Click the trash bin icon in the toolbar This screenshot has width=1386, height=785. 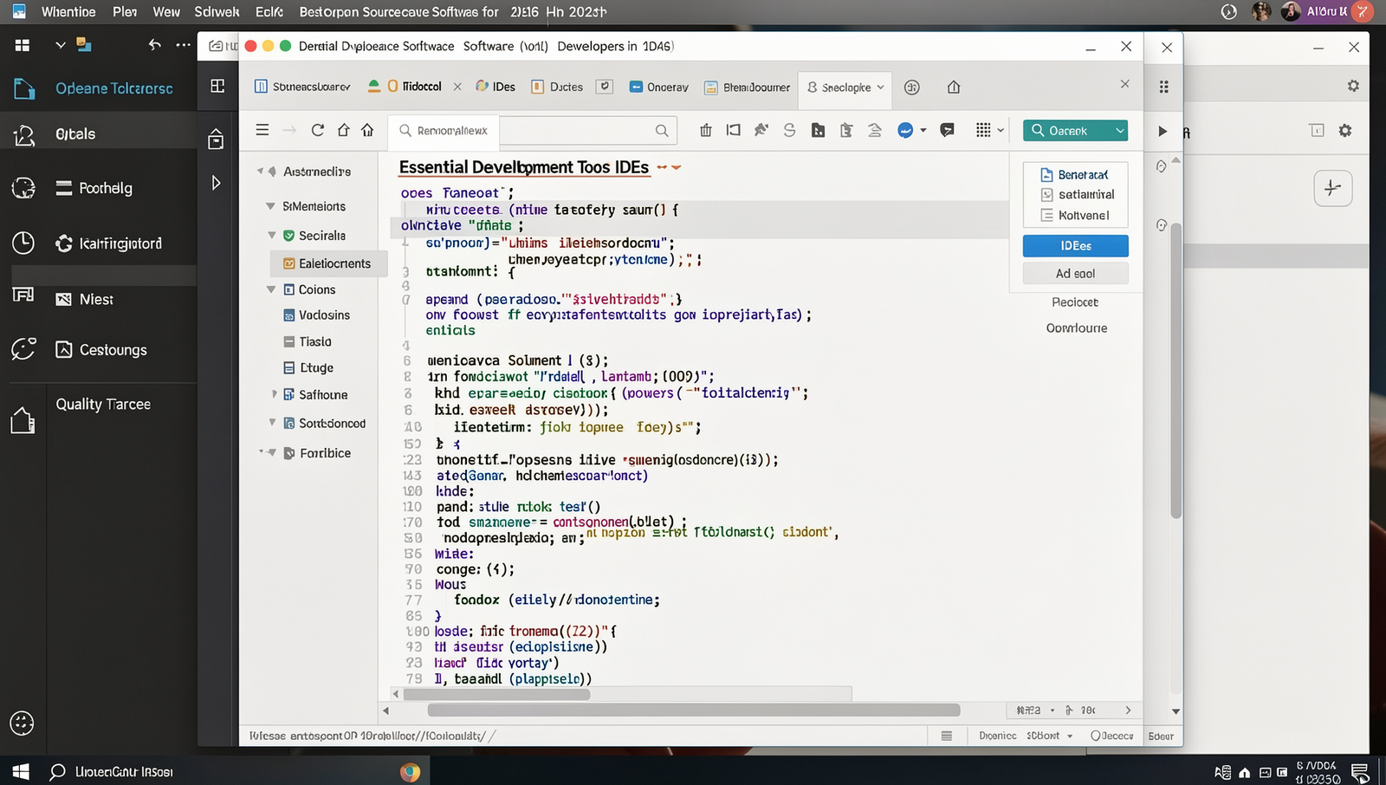pos(706,130)
